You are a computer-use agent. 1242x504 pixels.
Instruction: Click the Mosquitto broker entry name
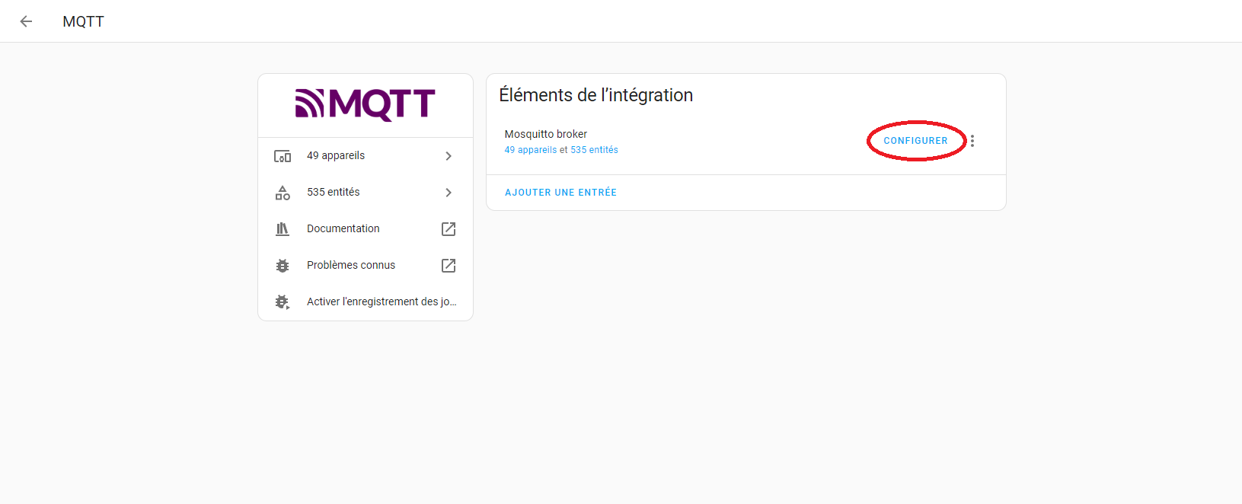545,134
